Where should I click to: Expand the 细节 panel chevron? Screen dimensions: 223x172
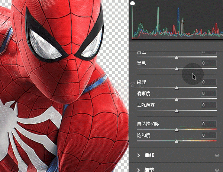139,170
